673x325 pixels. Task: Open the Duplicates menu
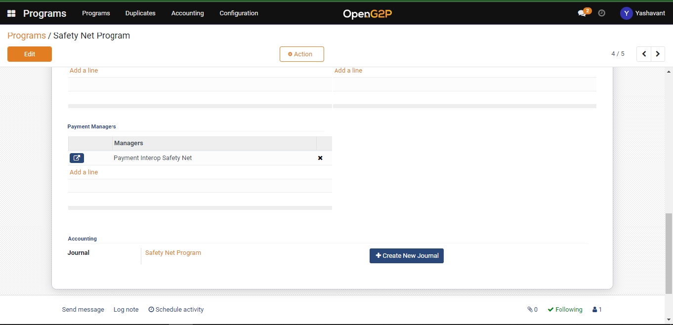coord(140,13)
